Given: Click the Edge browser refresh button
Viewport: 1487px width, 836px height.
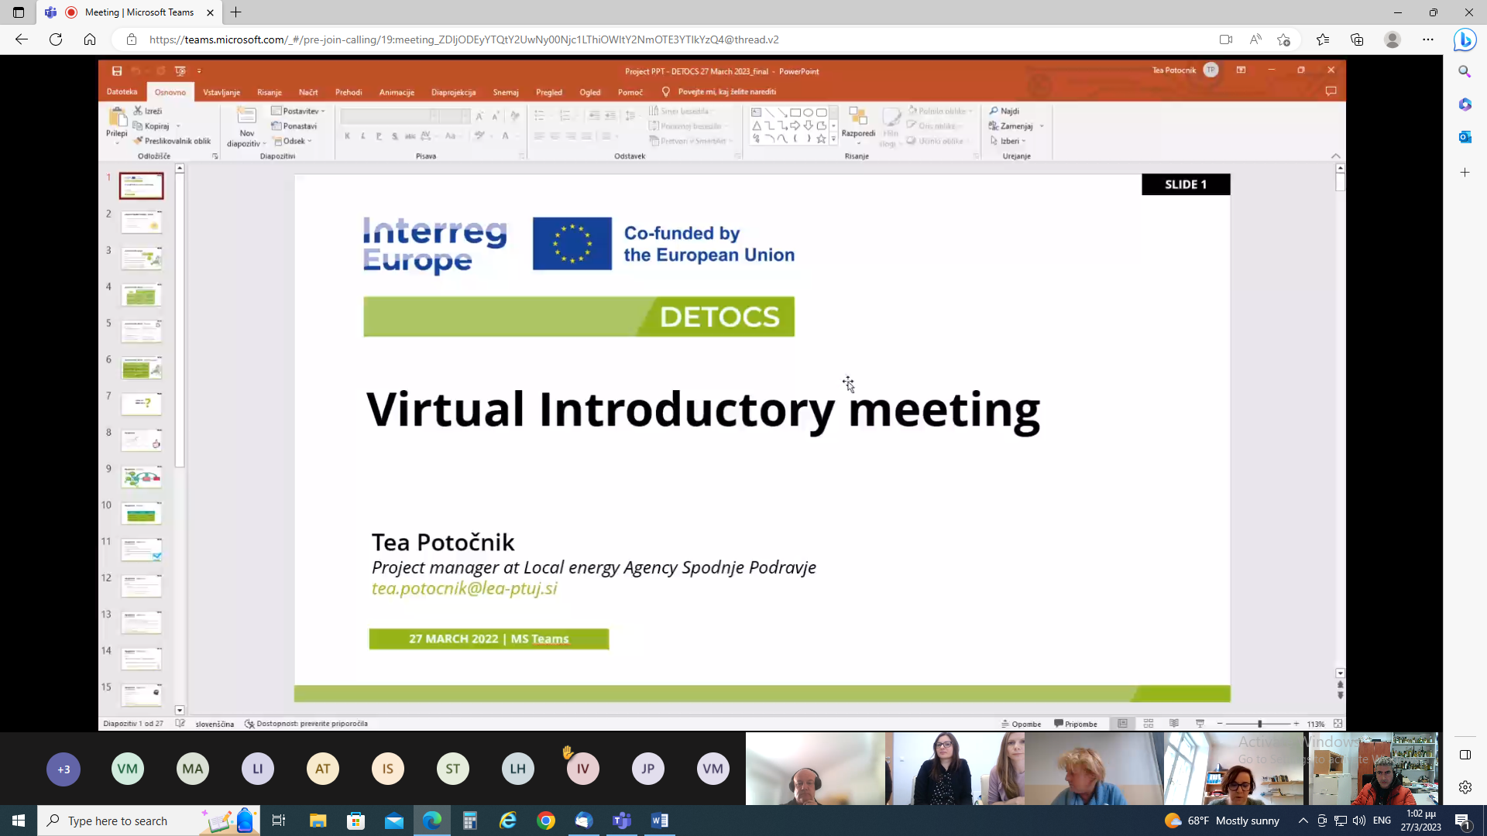Looking at the screenshot, I should [x=56, y=39].
